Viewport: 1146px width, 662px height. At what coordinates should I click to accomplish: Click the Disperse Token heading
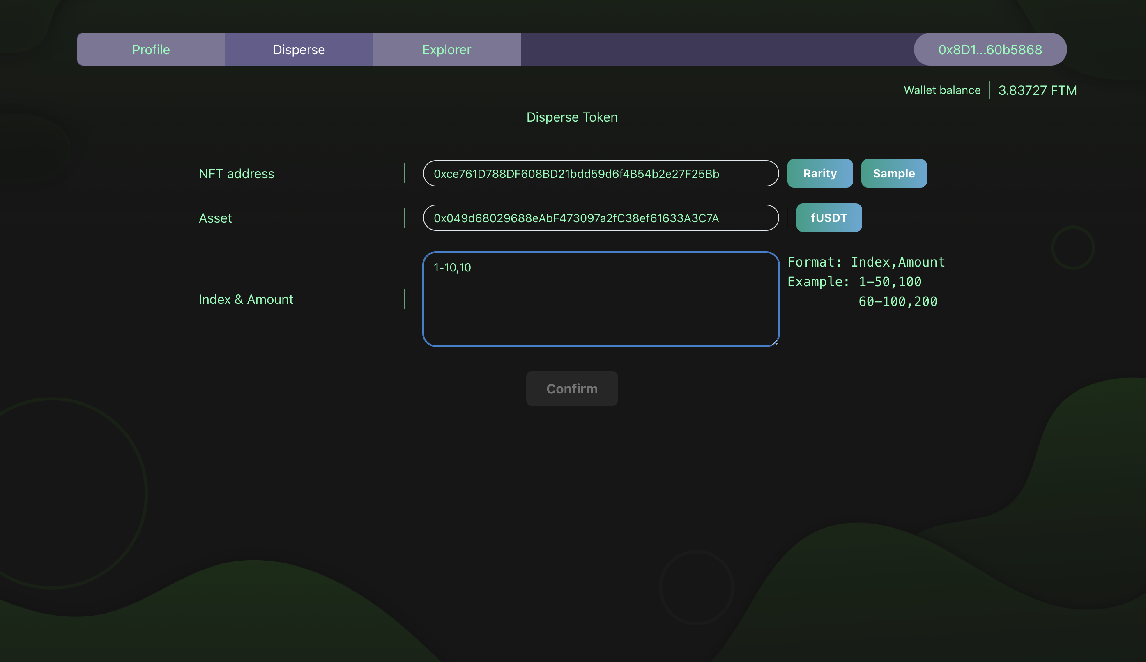click(x=572, y=117)
